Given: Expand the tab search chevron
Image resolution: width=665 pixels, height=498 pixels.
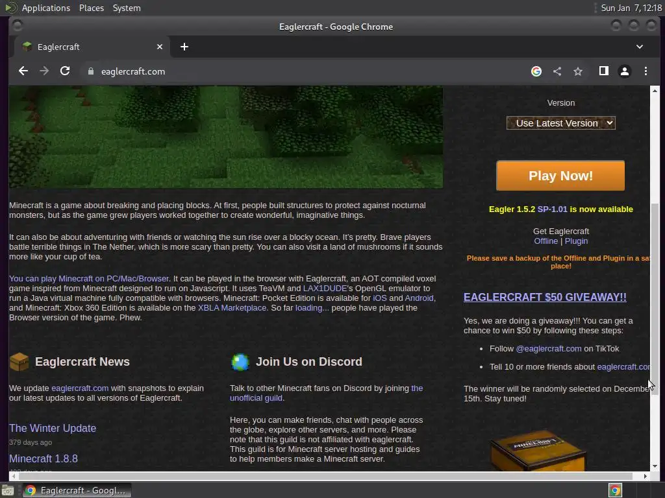Looking at the screenshot, I should pos(640,47).
